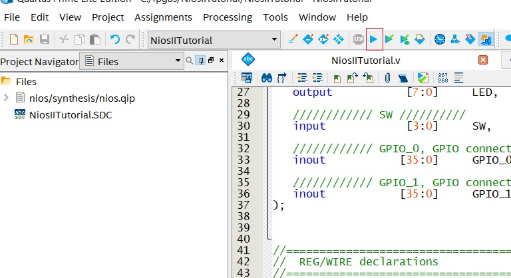
Task: Toggle line numbers 267 268 icon
Action: coord(442,78)
